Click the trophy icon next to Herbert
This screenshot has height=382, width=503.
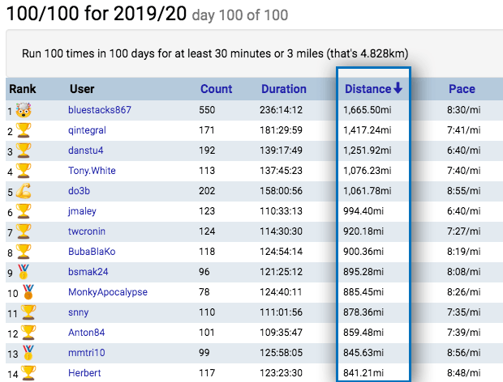[x=28, y=372]
